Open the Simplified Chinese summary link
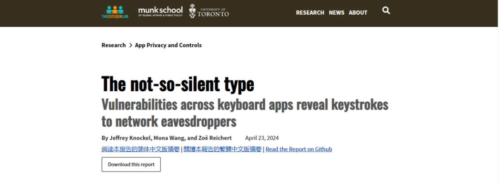 (x=140, y=149)
